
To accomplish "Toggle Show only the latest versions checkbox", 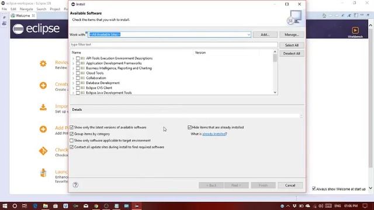I will [71, 127].
